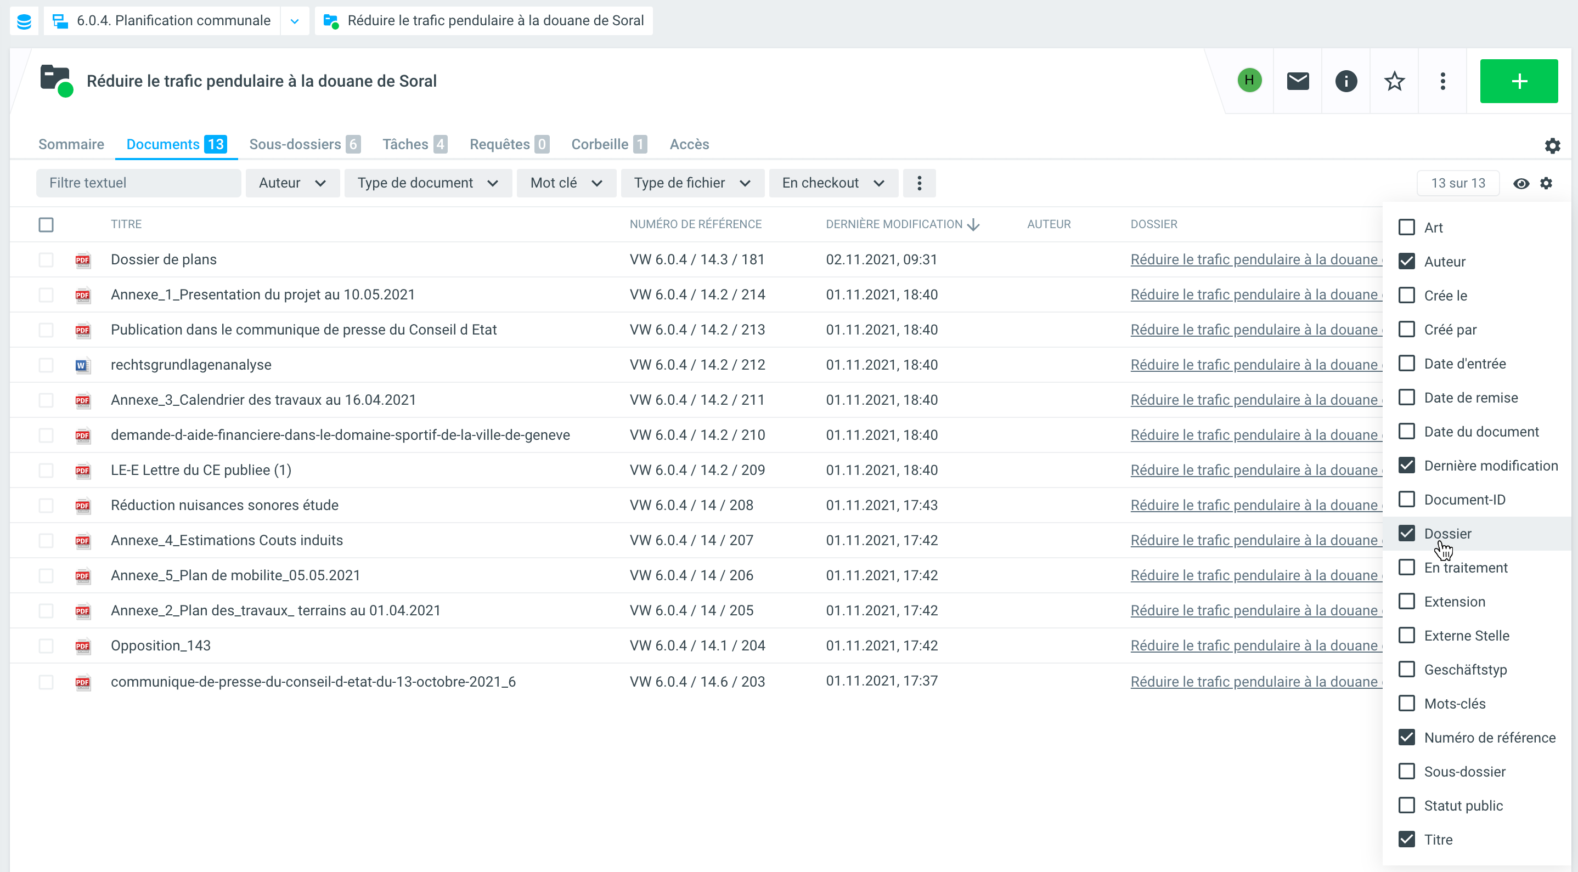The height and width of the screenshot is (872, 1578).
Task: Open the filter bar more-options dots
Action: click(919, 183)
